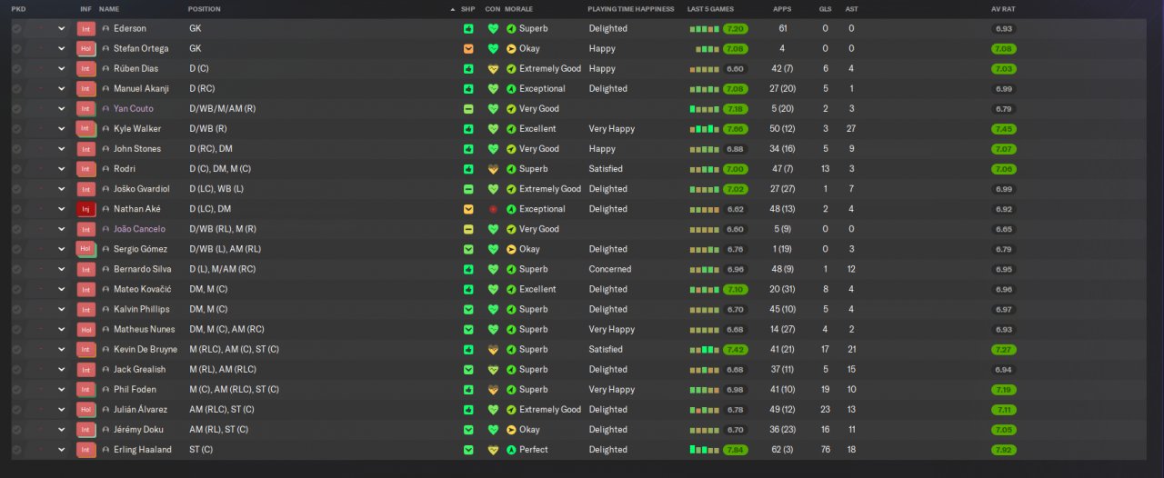Viewport: 1164px width, 478px height.
Task: Click Rúben Dias's yellow condition heart icon
Action: point(494,68)
